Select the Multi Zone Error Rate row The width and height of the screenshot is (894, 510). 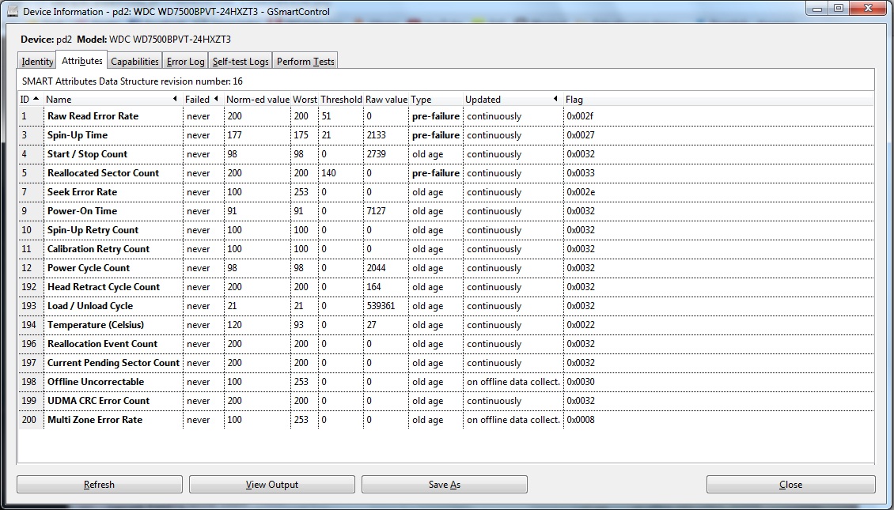446,420
